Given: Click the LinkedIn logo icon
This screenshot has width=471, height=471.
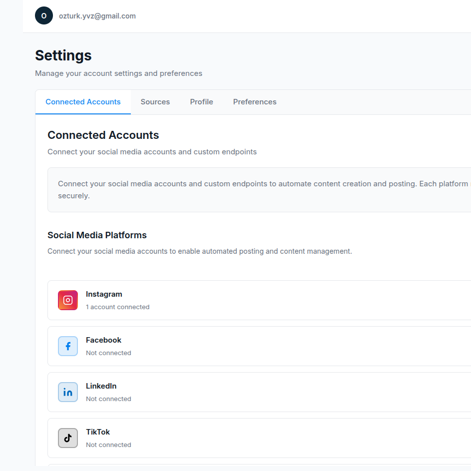Looking at the screenshot, I should (x=68, y=392).
